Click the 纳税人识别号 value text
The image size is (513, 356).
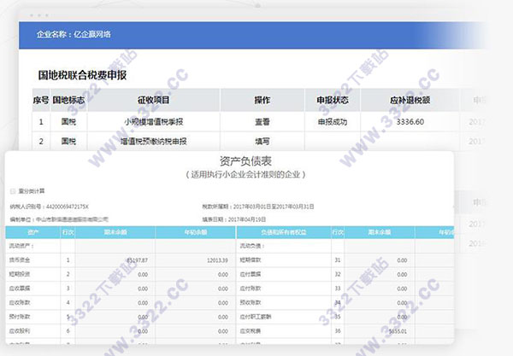pos(68,207)
